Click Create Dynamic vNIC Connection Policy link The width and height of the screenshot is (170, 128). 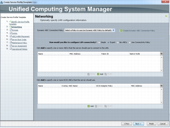click(139, 31)
